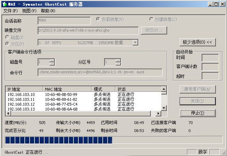This screenshot has width=227, height=156.
Task: Decrease the 分区号 spinner value
Action: click(x=118, y=64)
